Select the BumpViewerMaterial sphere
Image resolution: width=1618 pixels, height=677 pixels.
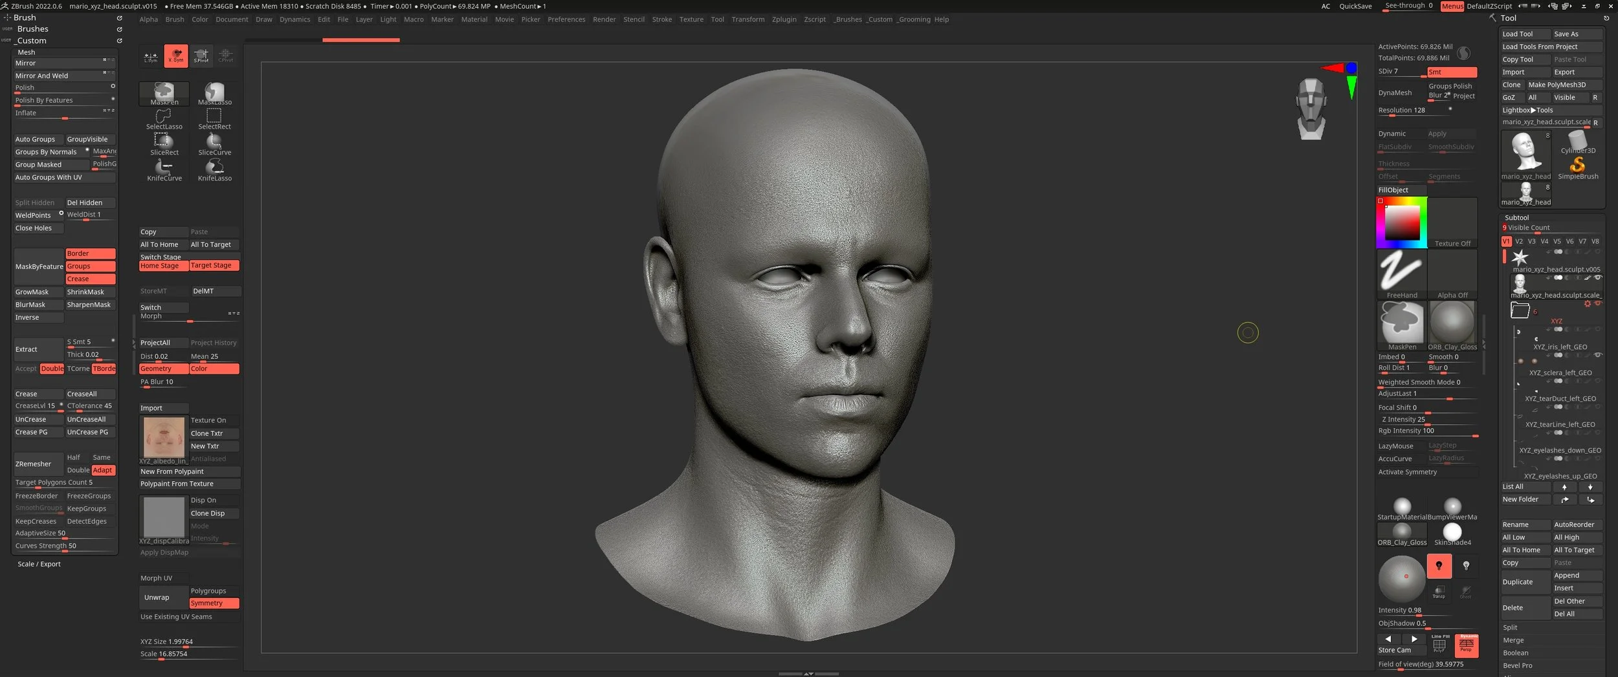point(1452,508)
